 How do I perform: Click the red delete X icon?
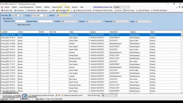click(63, 95)
